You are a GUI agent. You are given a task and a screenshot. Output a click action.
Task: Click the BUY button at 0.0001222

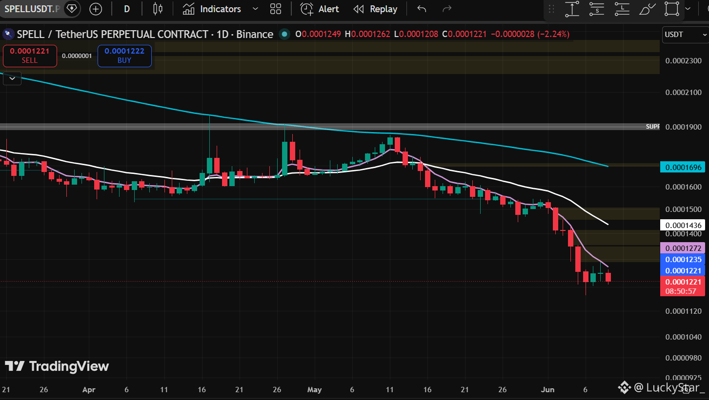[124, 56]
